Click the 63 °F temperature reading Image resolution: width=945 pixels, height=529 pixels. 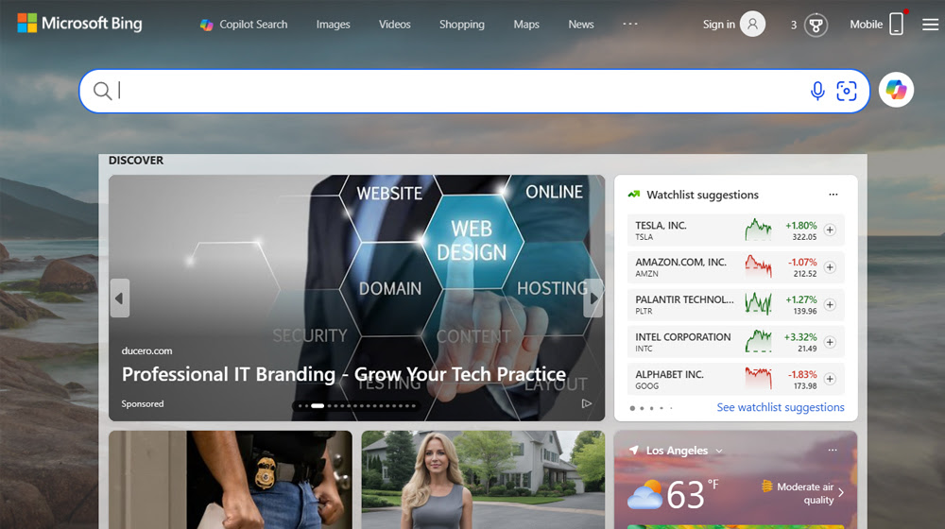point(692,494)
